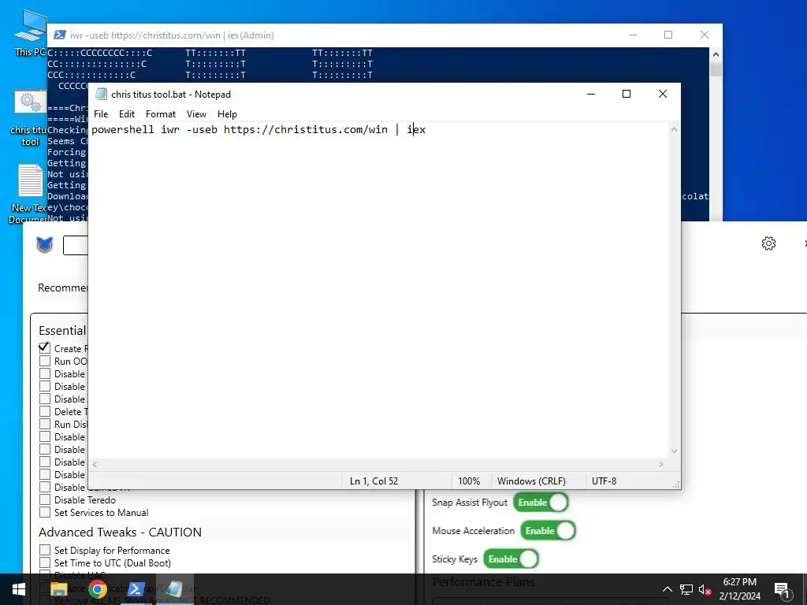Check Set Services to Manual
Screen dimensions: 807x605
pos(45,512)
